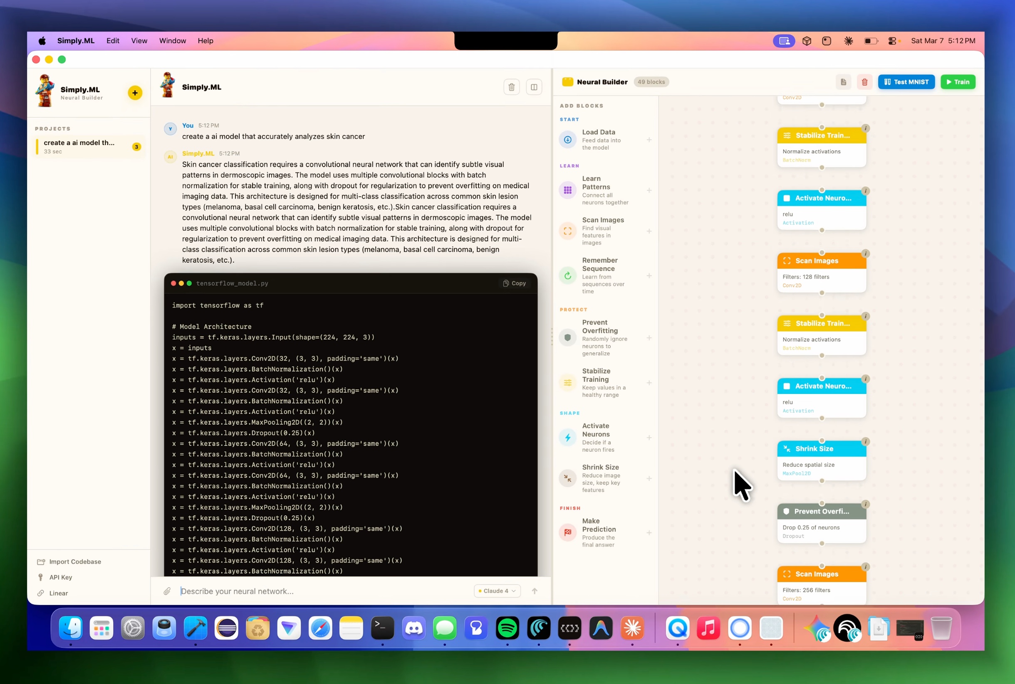Clear all blocks with the red trash icon

864,81
